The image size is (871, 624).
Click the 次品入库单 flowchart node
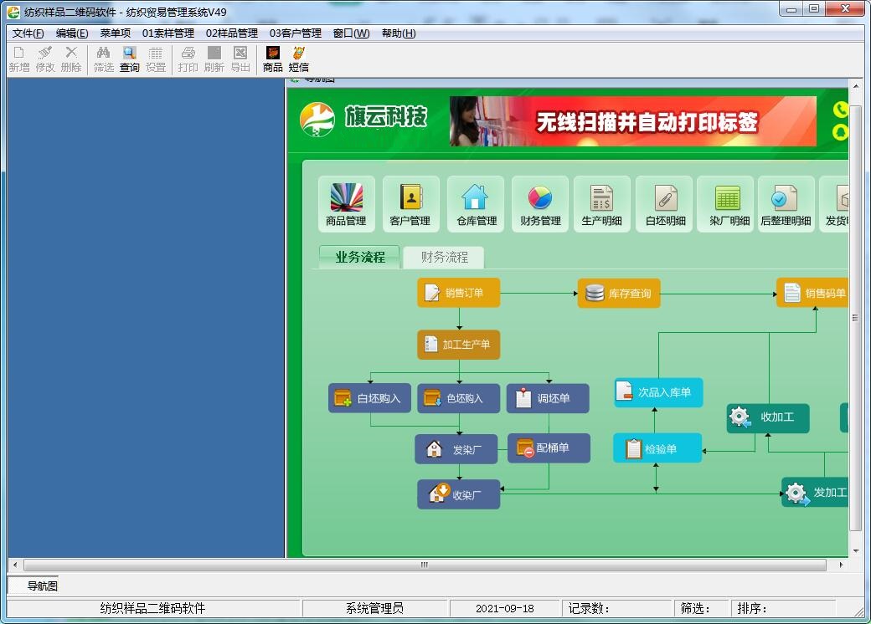pyautogui.click(x=658, y=392)
